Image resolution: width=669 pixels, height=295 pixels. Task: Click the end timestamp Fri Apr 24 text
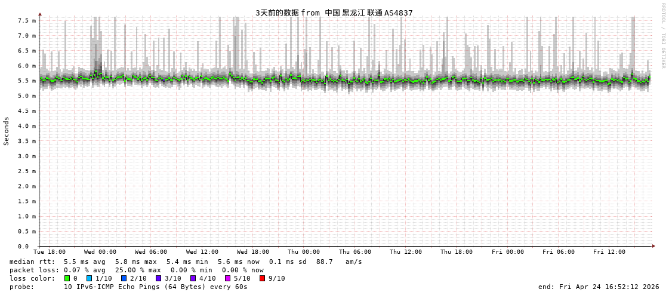(x=599, y=287)
